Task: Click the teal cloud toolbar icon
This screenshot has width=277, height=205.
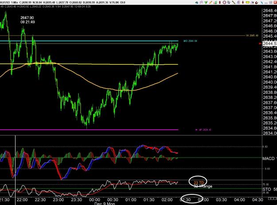Action: (x=197, y=3)
